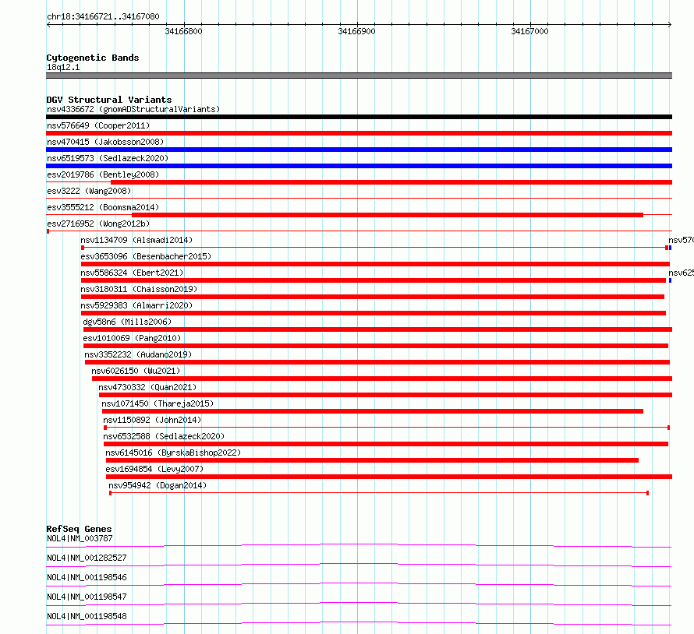Open NOL4|NM_001198546 transcript label

87,577
